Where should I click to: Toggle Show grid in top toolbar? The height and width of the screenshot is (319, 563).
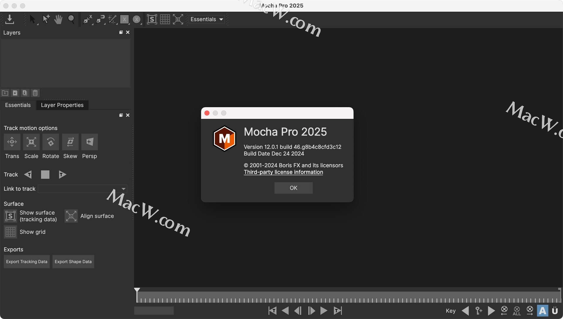pos(165,19)
